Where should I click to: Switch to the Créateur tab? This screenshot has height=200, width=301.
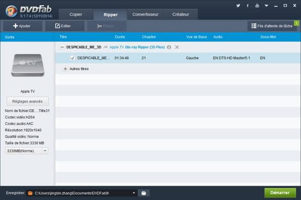click(181, 14)
